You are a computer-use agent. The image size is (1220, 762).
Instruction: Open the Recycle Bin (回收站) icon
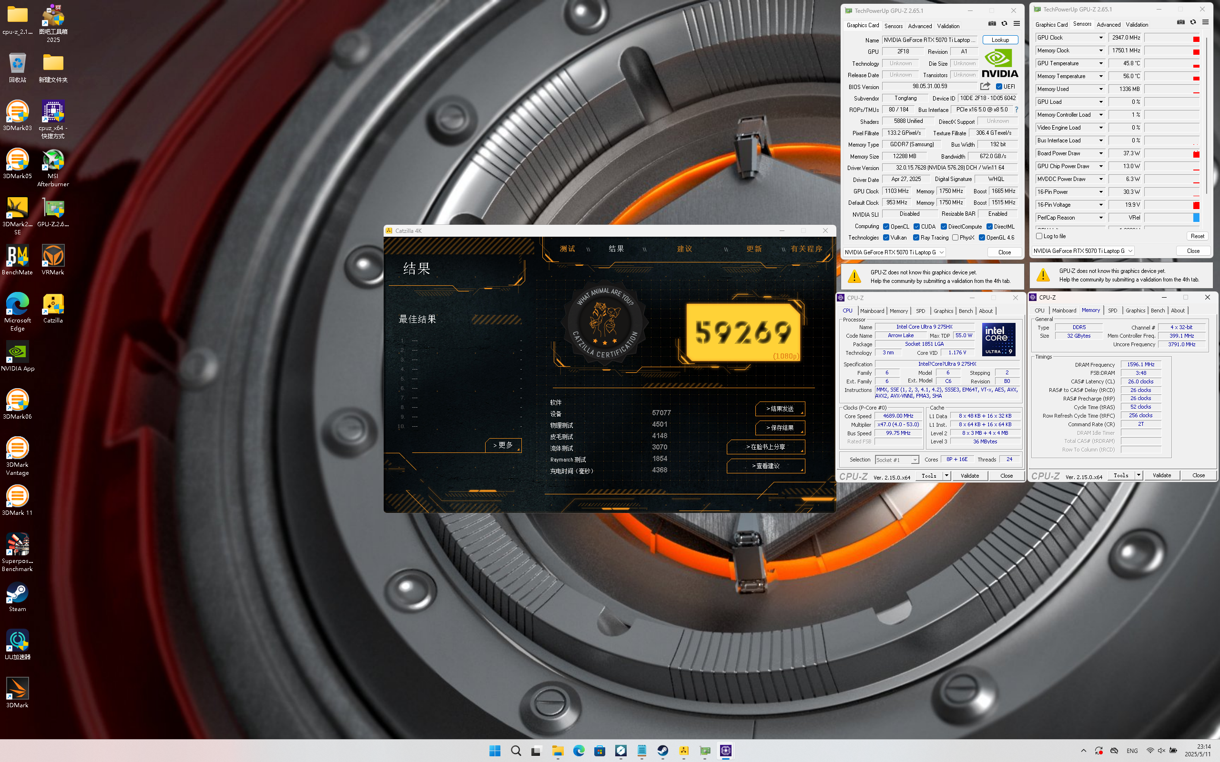click(x=17, y=68)
